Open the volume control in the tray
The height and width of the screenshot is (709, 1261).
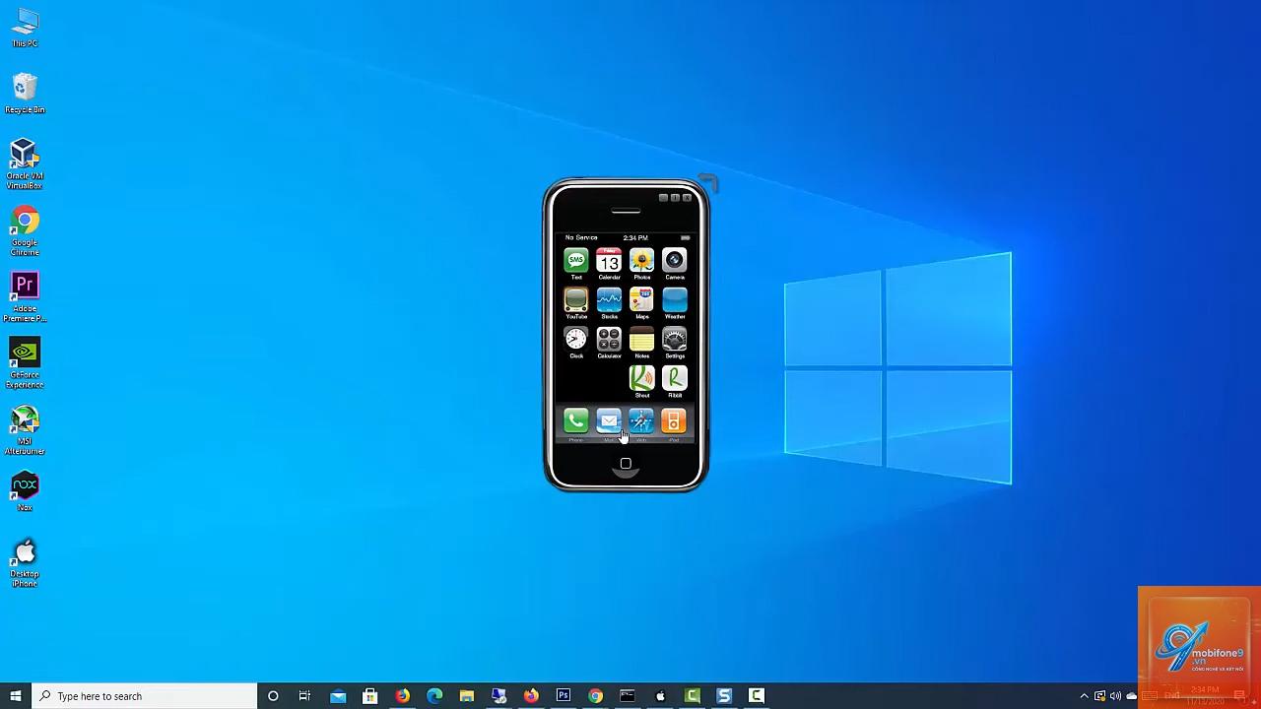(1115, 696)
